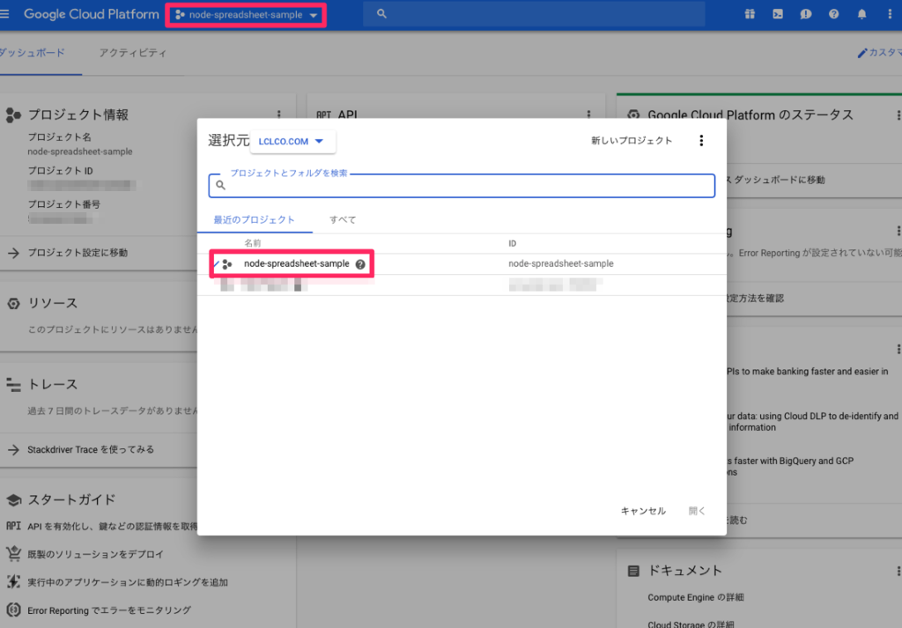The width and height of the screenshot is (902, 628).
Task: Click 新しいプロジェクト to create a project
Action: point(633,140)
